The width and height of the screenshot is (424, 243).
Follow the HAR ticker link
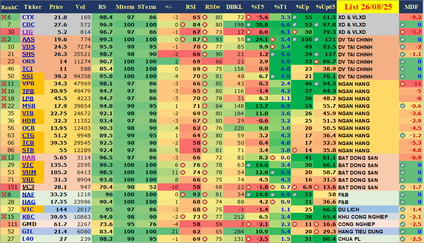pyautogui.click(x=29, y=158)
